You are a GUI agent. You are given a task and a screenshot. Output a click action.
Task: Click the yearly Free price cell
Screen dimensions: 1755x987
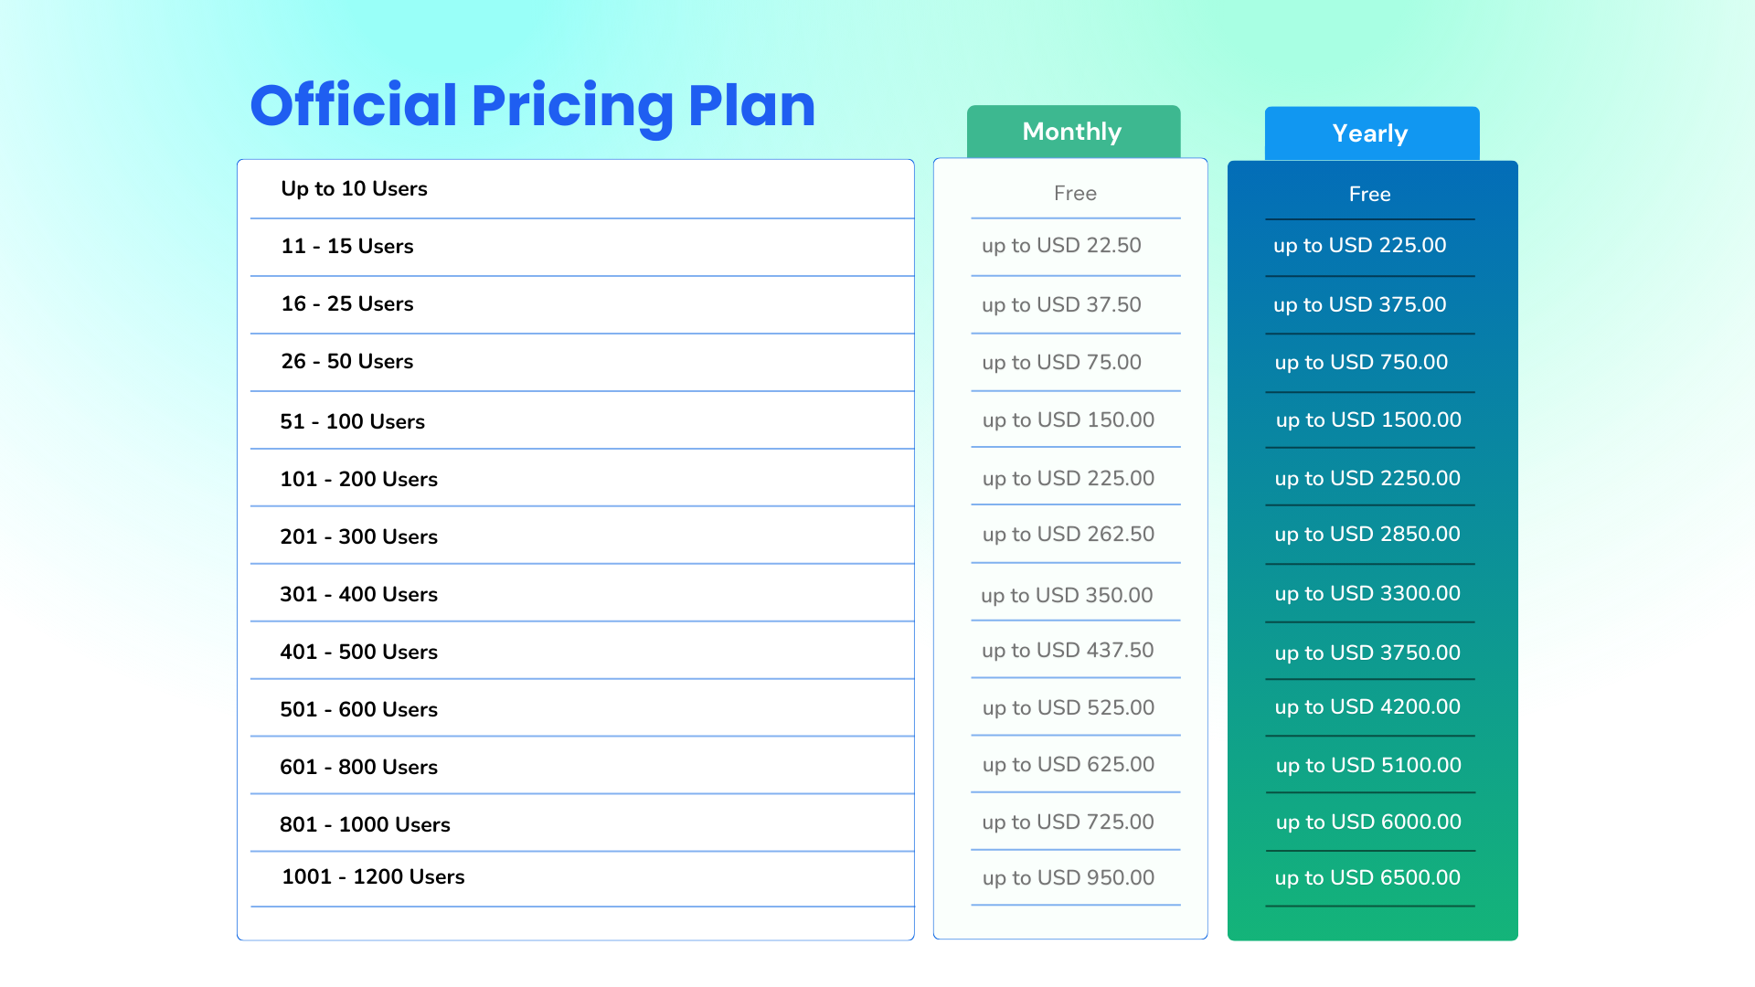[1369, 195]
